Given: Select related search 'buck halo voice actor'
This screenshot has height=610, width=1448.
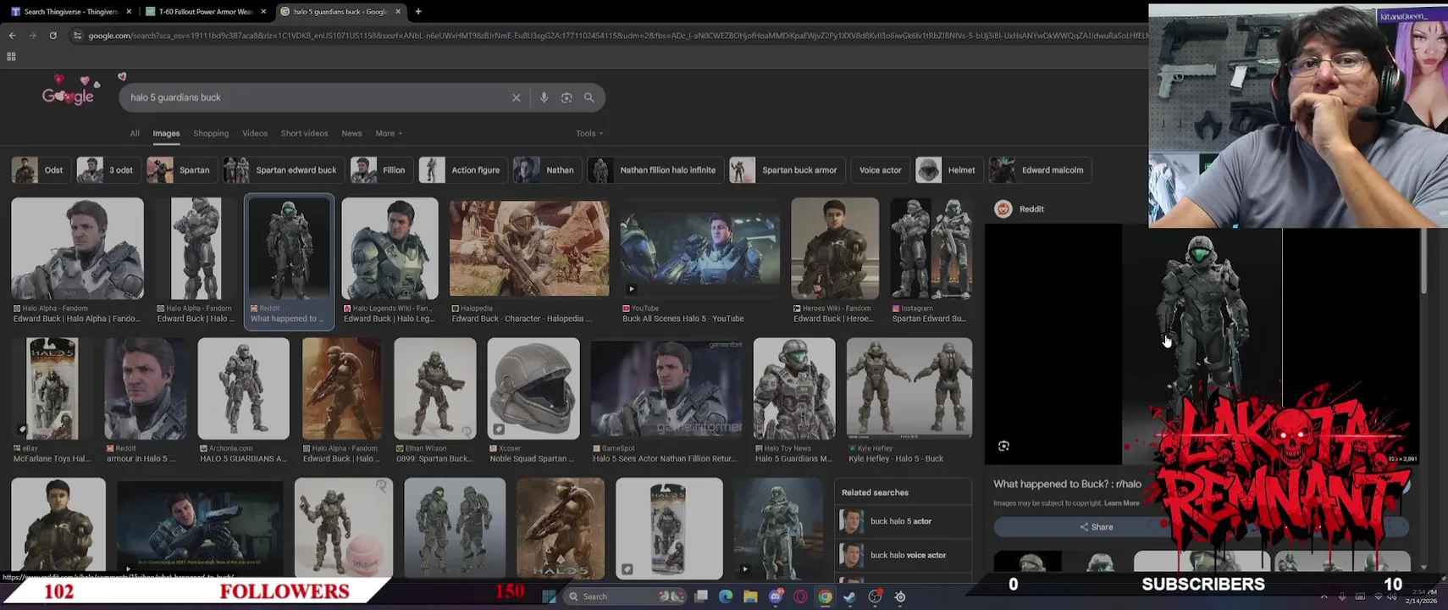Looking at the screenshot, I should click(904, 555).
